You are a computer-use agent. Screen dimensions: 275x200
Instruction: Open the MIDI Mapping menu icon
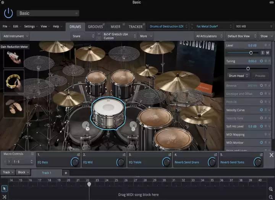coord(266,134)
